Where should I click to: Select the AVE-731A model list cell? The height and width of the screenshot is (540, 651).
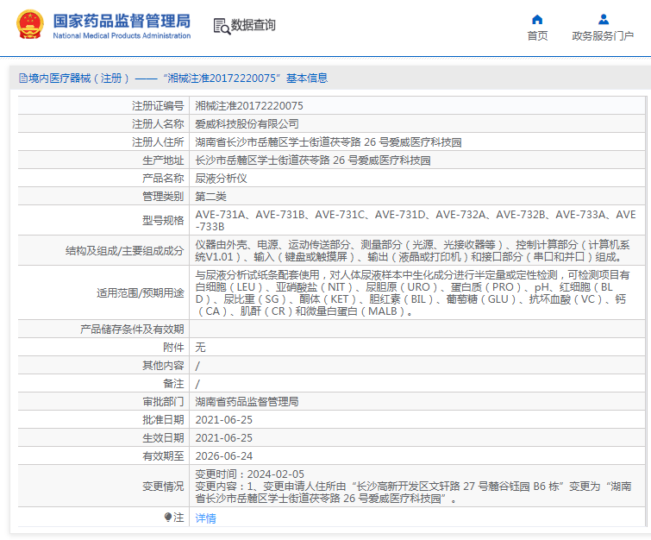[x=416, y=220]
